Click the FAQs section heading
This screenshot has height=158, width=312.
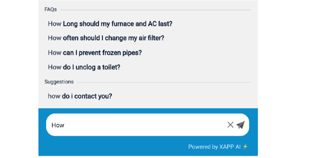pos(50,9)
